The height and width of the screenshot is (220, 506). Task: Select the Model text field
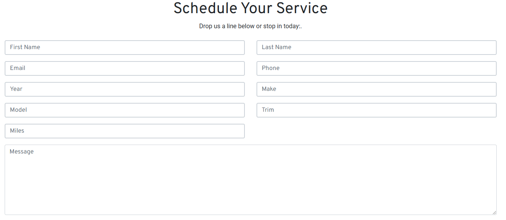point(124,110)
